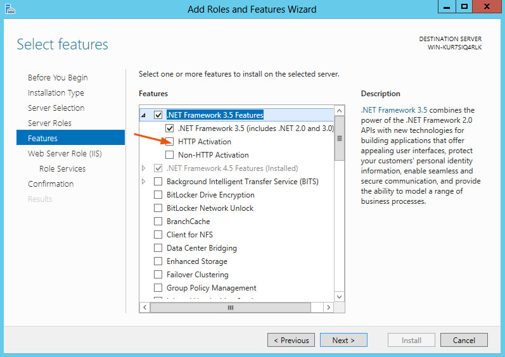505x357 pixels.
Task: Click the horizontal scrollbar left arrow
Action: coord(144,307)
